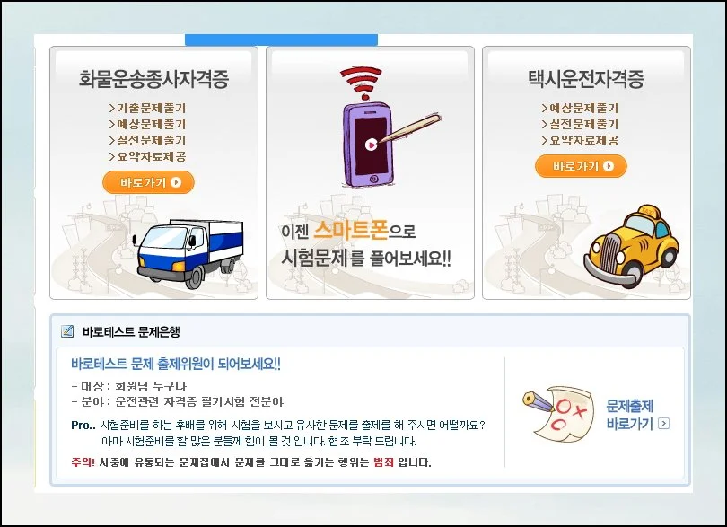This screenshot has width=727, height=527.
Task: Click the yellow taxi car illustration
Action: pyautogui.click(x=632, y=245)
